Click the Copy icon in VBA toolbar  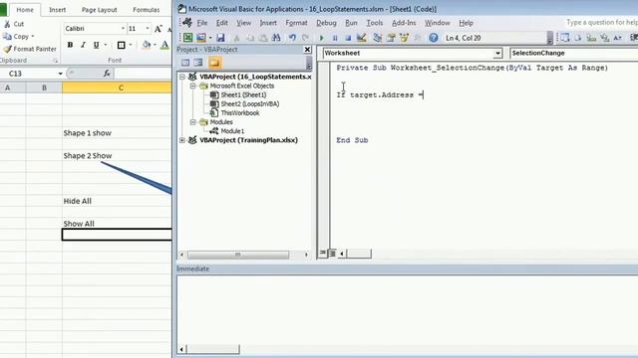(x=250, y=38)
